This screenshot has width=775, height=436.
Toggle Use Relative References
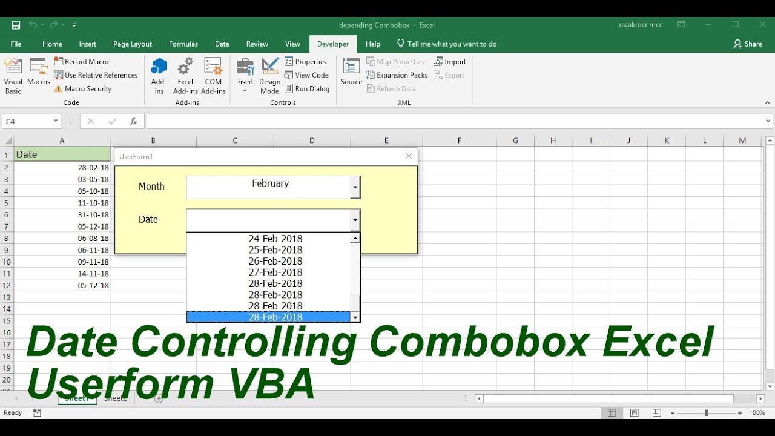click(96, 75)
